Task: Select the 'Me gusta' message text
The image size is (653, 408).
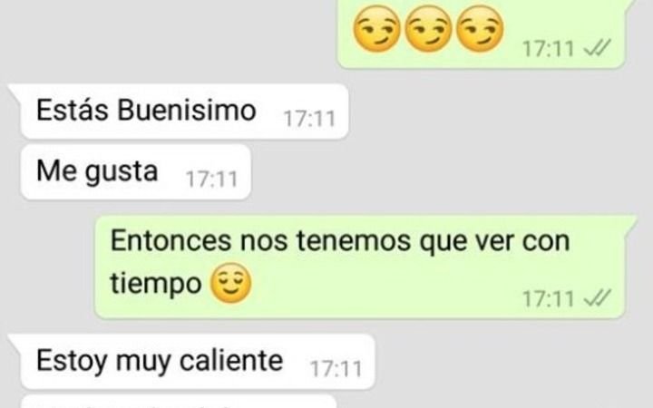Action: tap(97, 171)
